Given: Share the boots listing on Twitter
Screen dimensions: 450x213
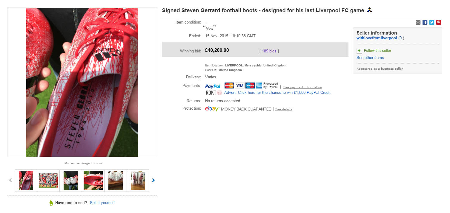Looking at the screenshot, I should pos(431,22).
